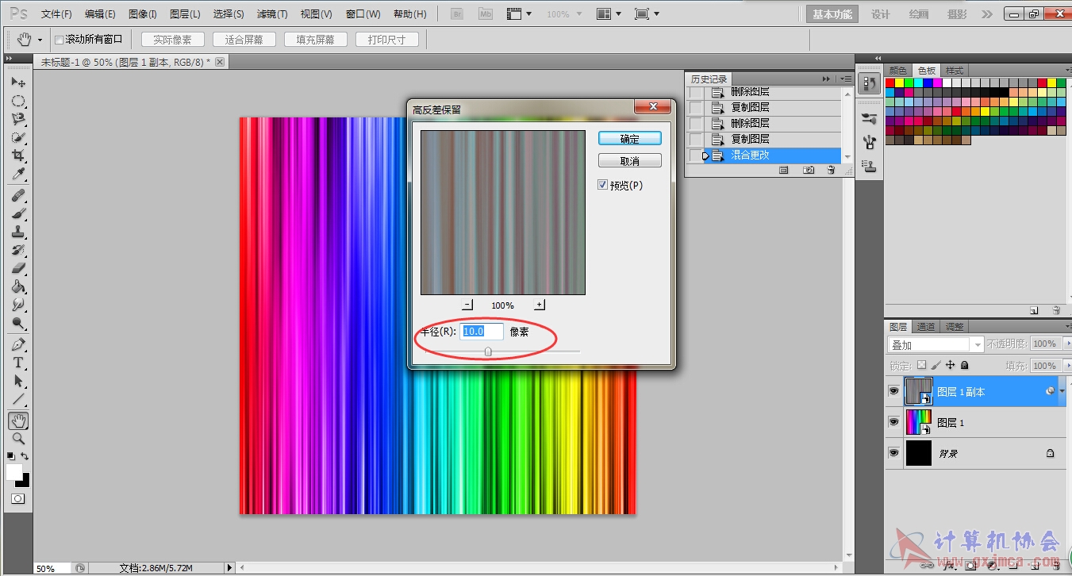Screen dimensions: 1072x576
Task: Switch to the 通道 tab
Action: [926, 326]
